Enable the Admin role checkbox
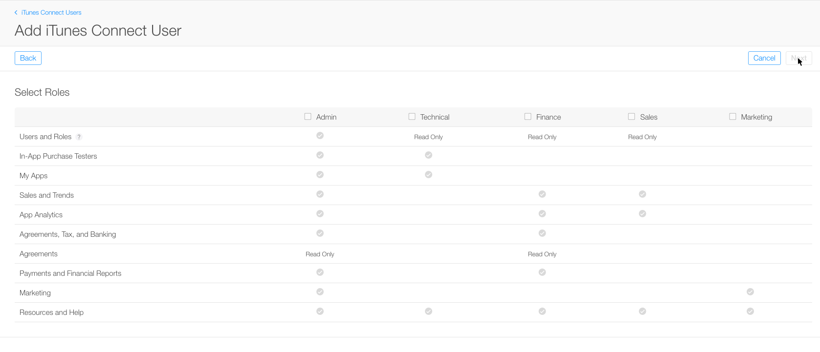820x352 pixels. pyautogui.click(x=308, y=117)
